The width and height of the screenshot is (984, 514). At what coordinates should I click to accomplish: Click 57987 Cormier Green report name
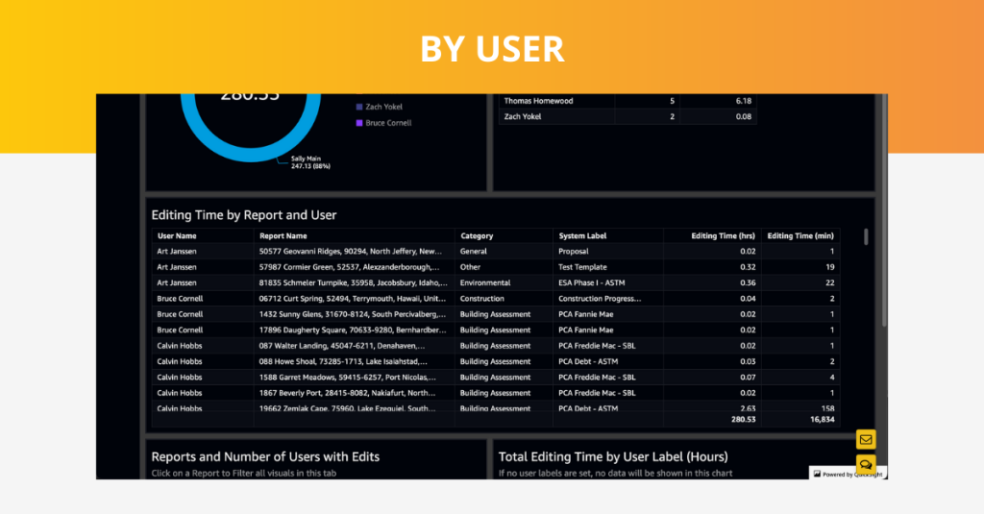pyautogui.click(x=349, y=267)
